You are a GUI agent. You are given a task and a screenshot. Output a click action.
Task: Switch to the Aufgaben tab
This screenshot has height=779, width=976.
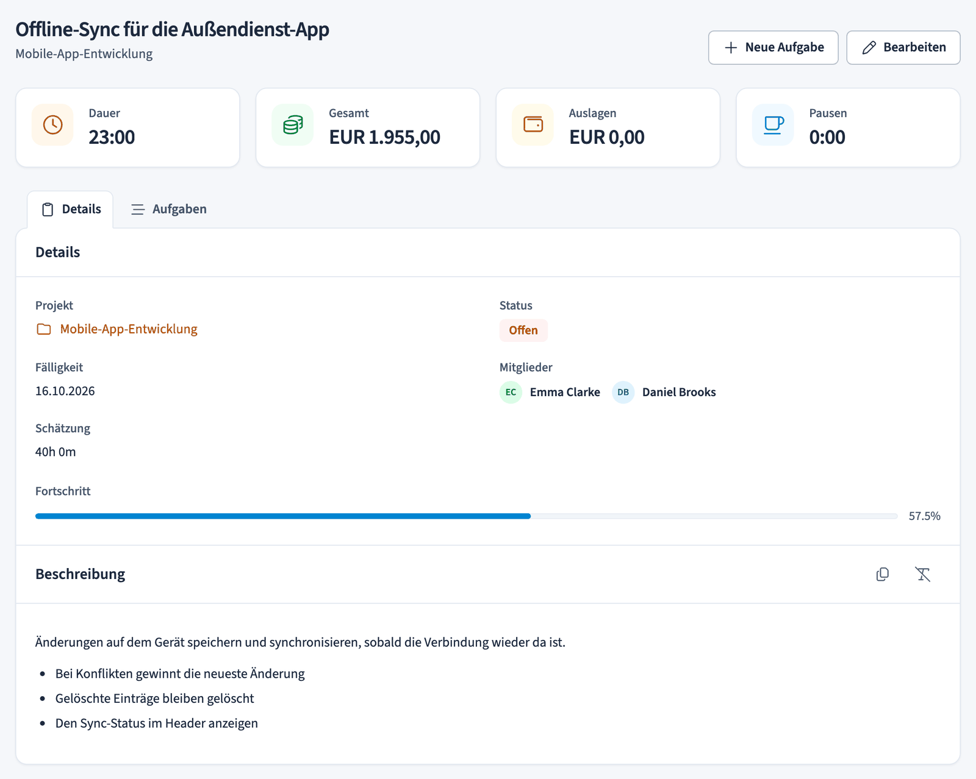[169, 210]
